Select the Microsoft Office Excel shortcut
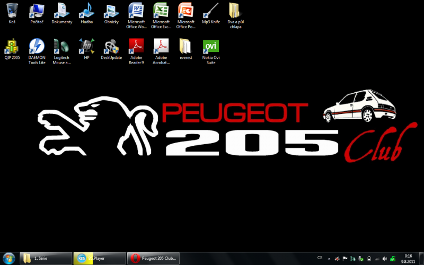424x265 pixels. [161, 11]
